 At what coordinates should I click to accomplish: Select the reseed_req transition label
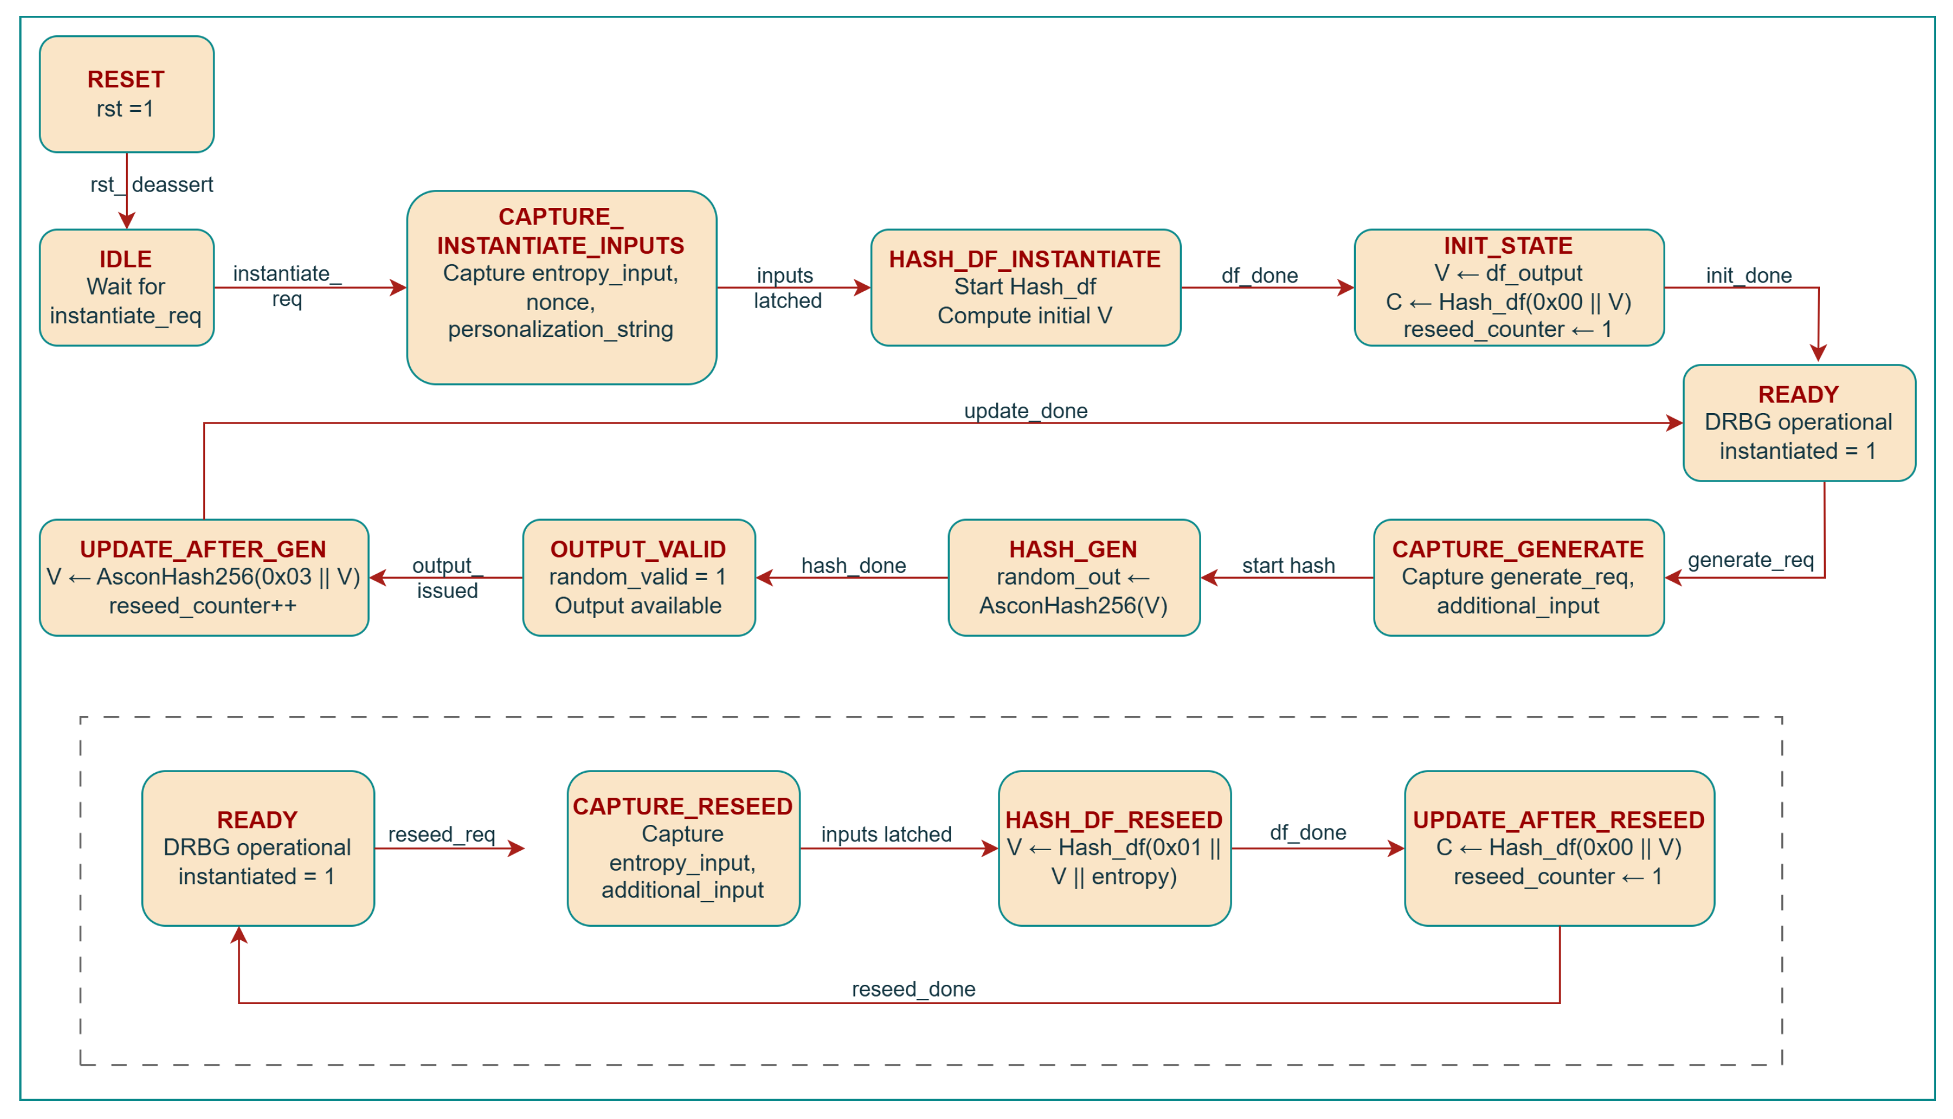(442, 835)
